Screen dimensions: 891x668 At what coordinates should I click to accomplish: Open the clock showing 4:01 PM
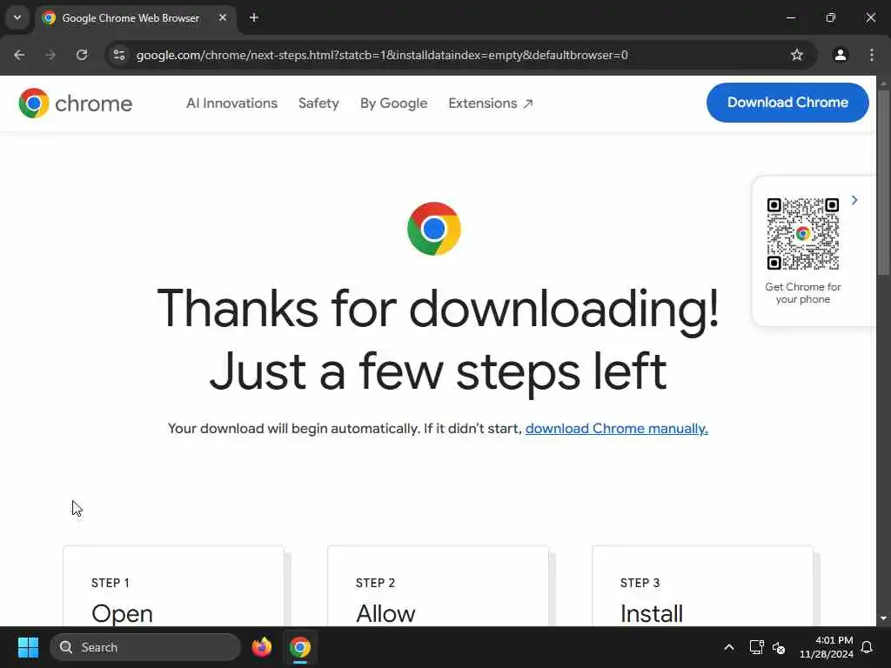pyautogui.click(x=826, y=647)
